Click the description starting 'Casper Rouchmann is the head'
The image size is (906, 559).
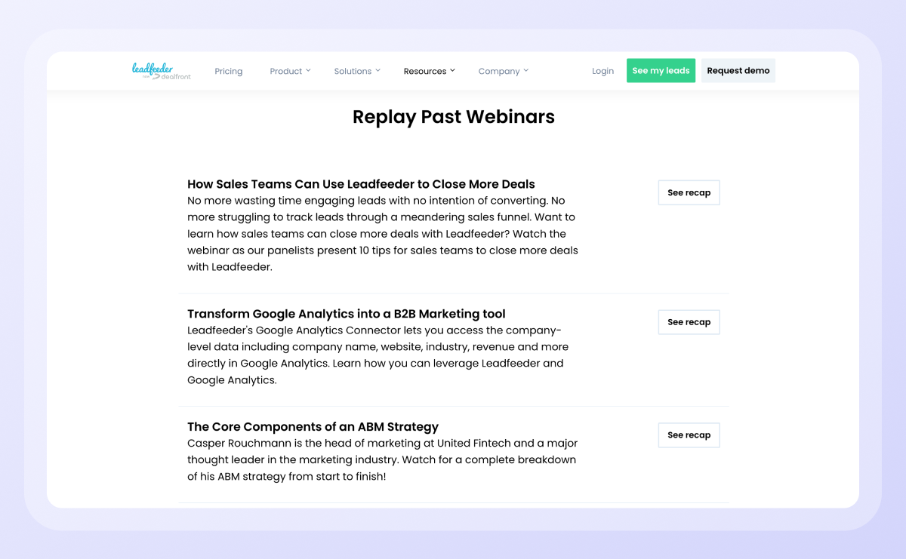pyautogui.click(x=383, y=460)
